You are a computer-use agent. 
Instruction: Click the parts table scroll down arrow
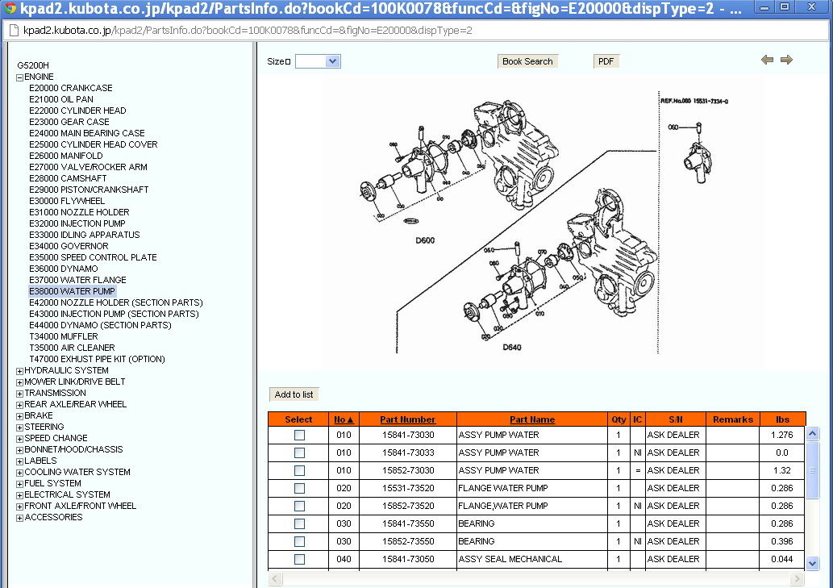coord(812,564)
